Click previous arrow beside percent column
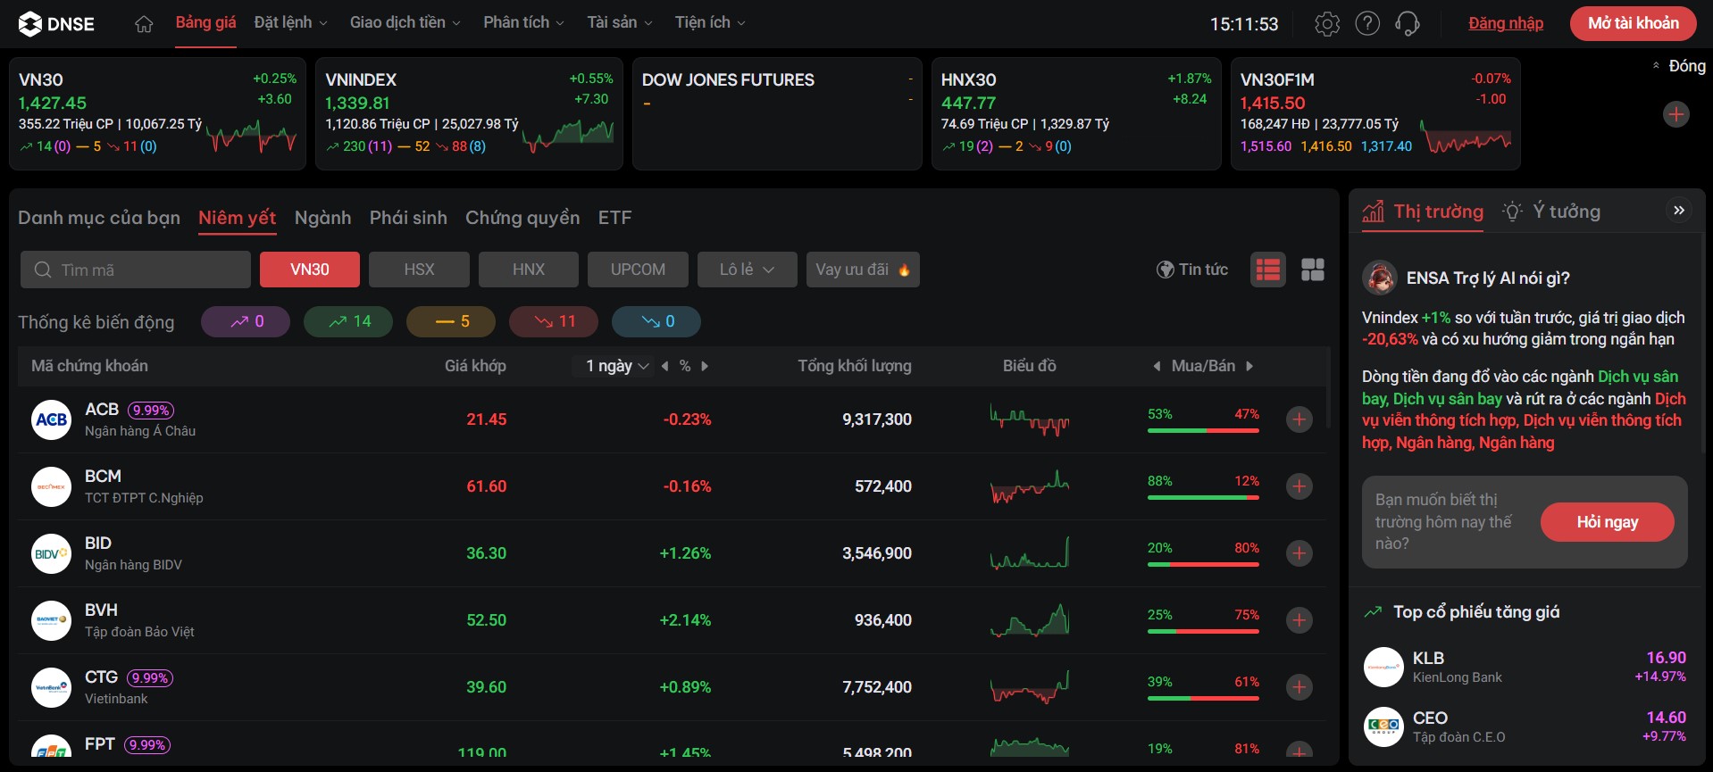The width and height of the screenshot is (1713, 772). [x=665, y=366]
